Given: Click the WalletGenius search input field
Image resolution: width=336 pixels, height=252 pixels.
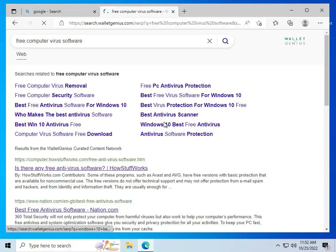Looking at the screenshot, I should point(109,41).
